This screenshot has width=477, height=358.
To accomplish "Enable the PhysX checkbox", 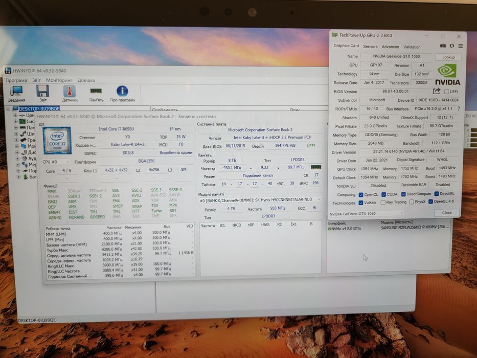I will pyautogui.click(x=411, y=202).
